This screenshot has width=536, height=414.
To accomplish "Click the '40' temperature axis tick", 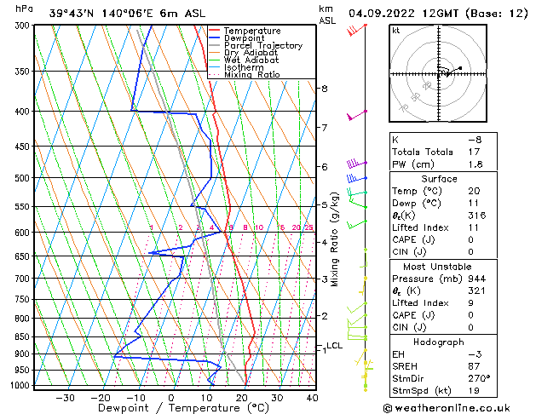I will click(x=313, y=398).
